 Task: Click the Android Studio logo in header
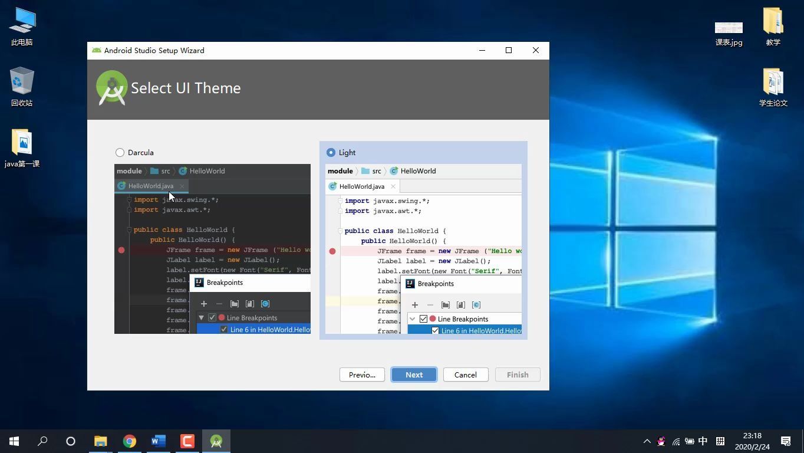pos(112,88)
